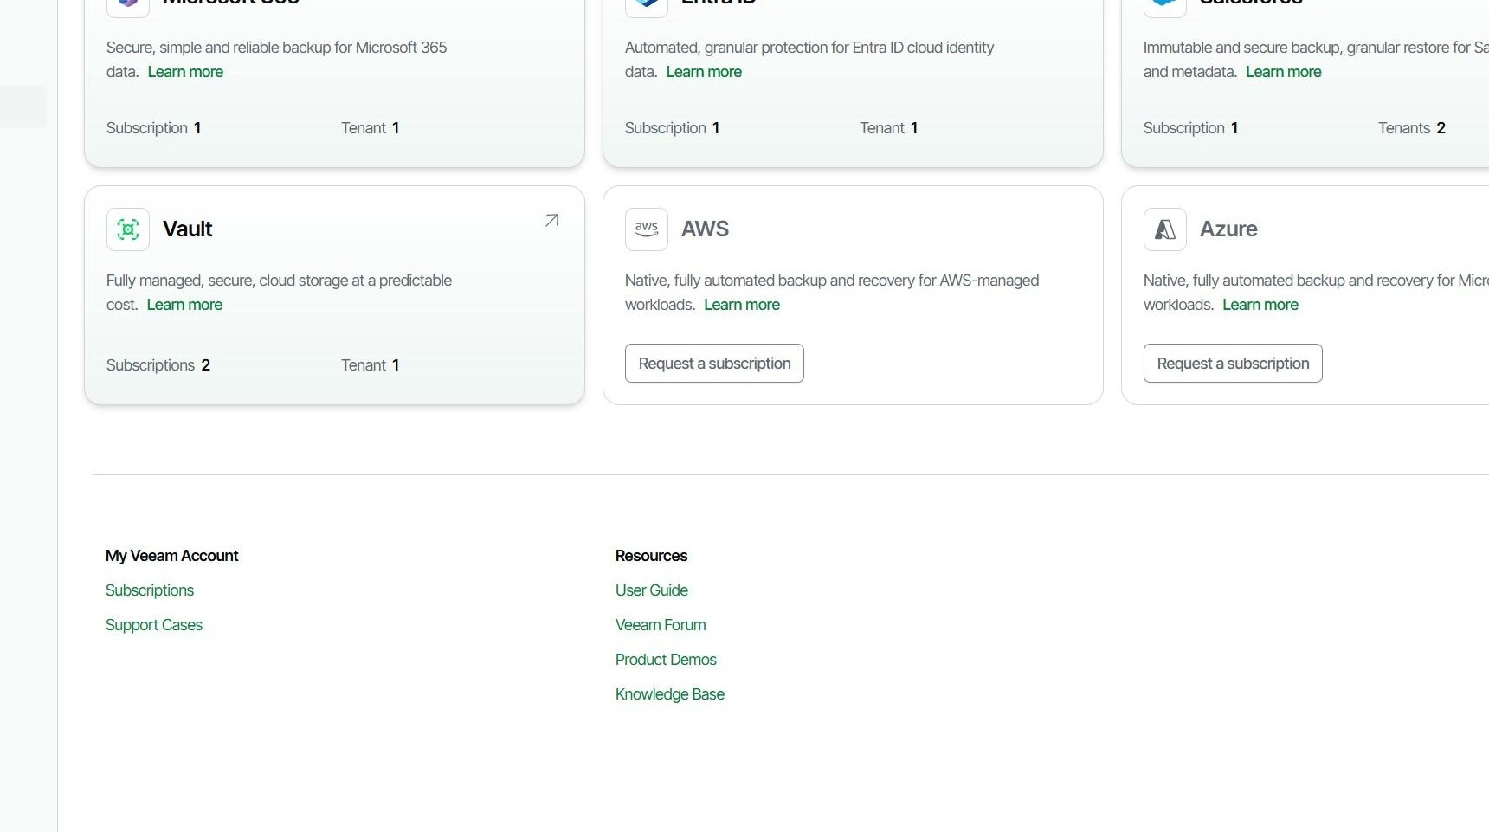The width and height of the screenshot is (1489, 832).
Task: Open Learn more link for AWS
Action: click(742, 305)
